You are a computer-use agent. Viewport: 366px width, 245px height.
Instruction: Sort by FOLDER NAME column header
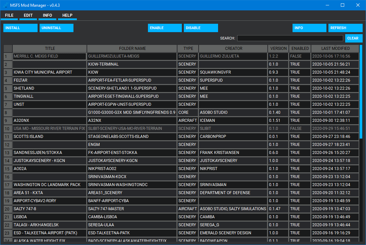[x=132, y=49]
